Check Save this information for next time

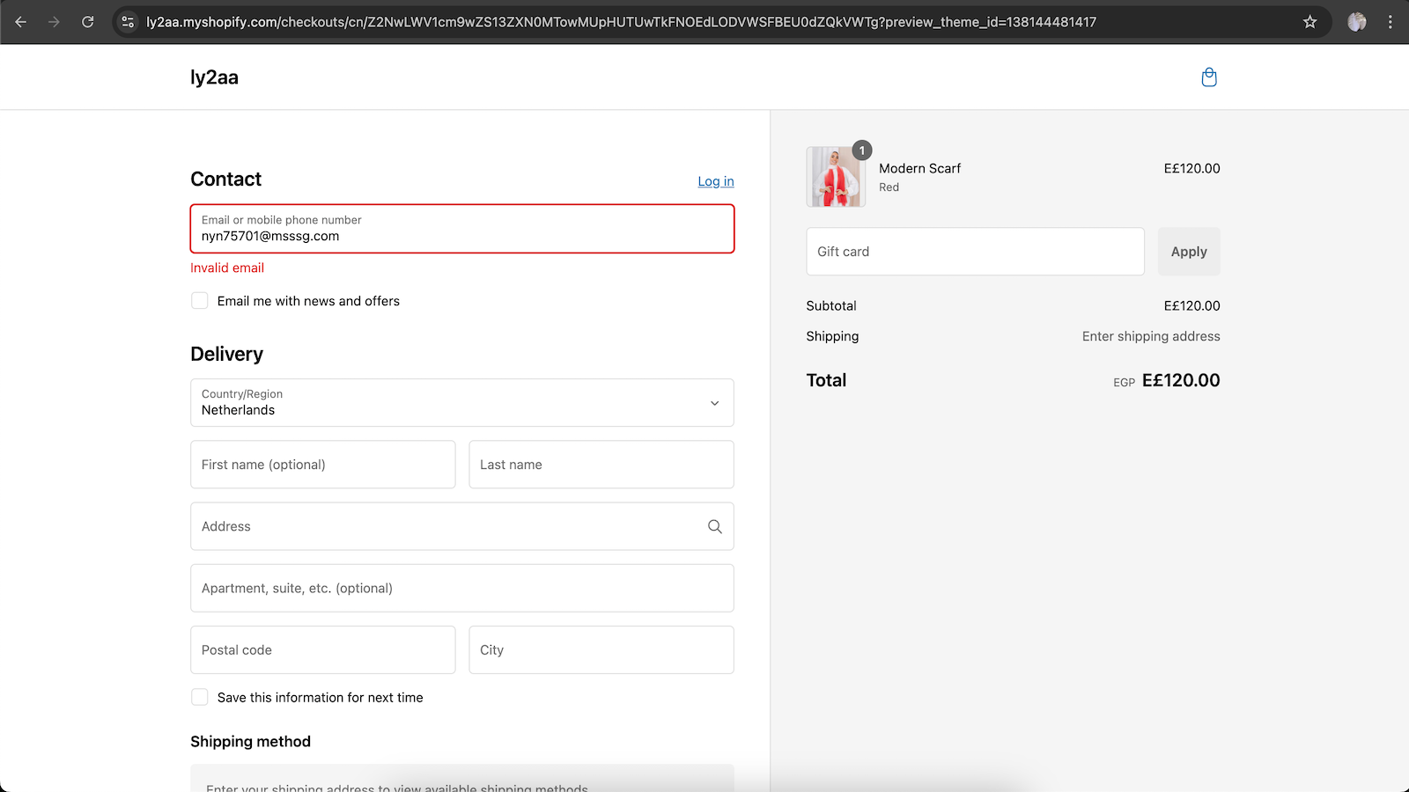pyautogui.click(x=199, y=696)
